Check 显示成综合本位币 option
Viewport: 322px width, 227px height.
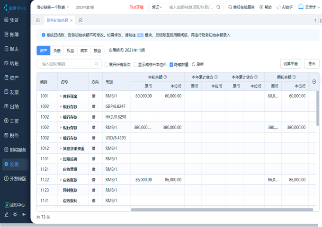(135, 64)
